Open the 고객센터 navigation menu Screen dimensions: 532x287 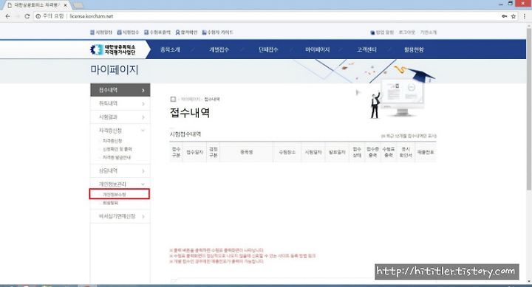(366, 49)
